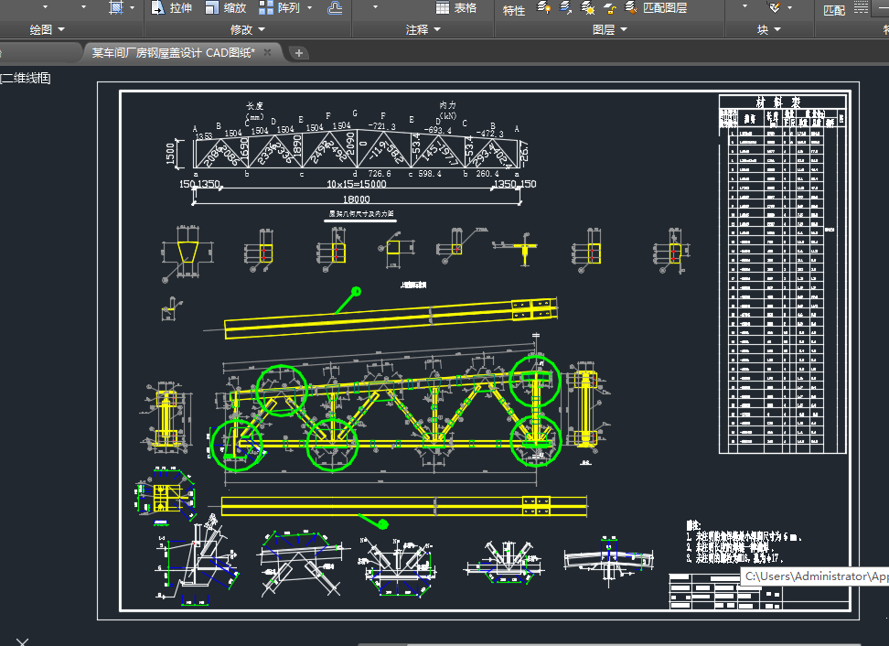
Task: Expand the 注释 (Annotation) panel
Action: click(423, 29)
